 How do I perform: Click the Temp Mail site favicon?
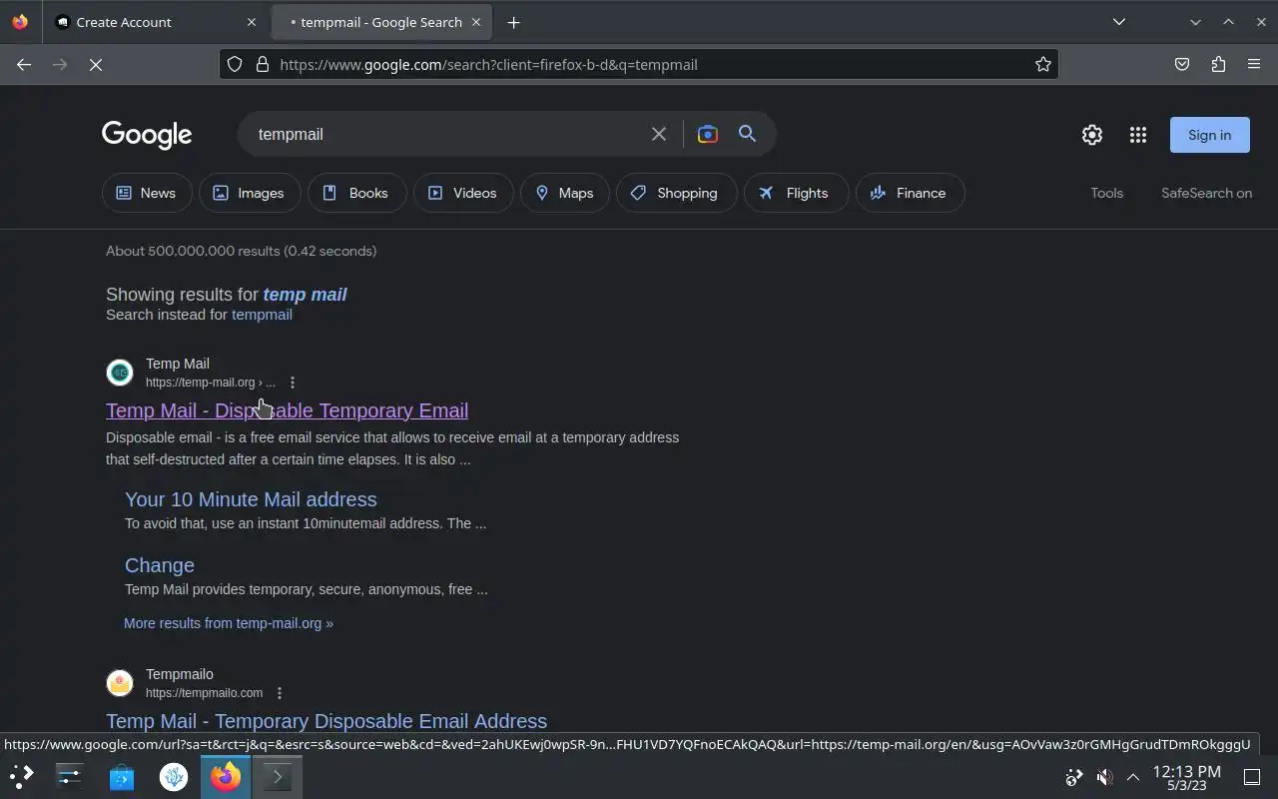tap(120, 373)
